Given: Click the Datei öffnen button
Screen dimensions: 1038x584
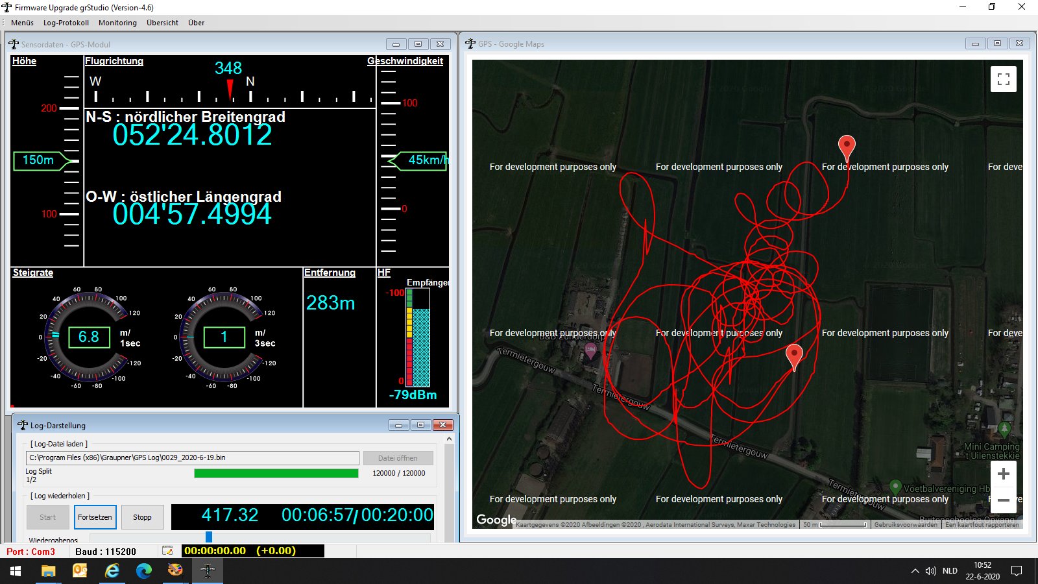Looking at the screenshot, I should tap(398, 458).
